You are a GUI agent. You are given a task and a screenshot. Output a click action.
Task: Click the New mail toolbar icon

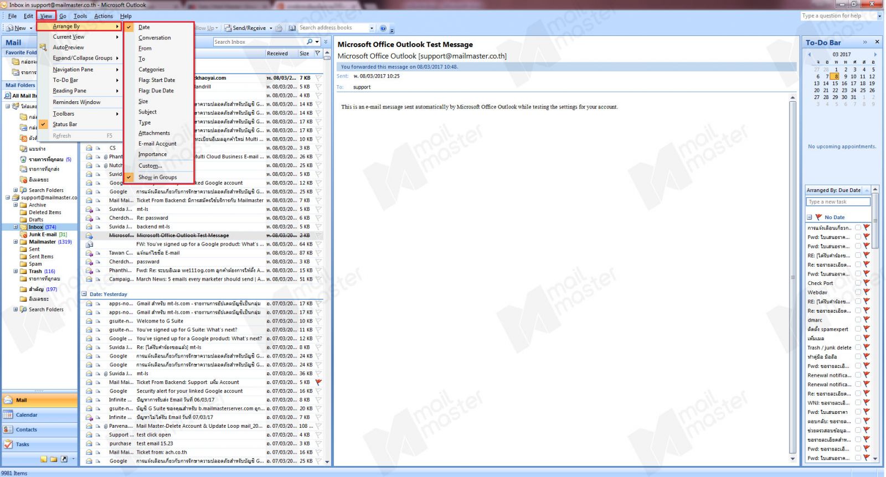pos(9,28)
